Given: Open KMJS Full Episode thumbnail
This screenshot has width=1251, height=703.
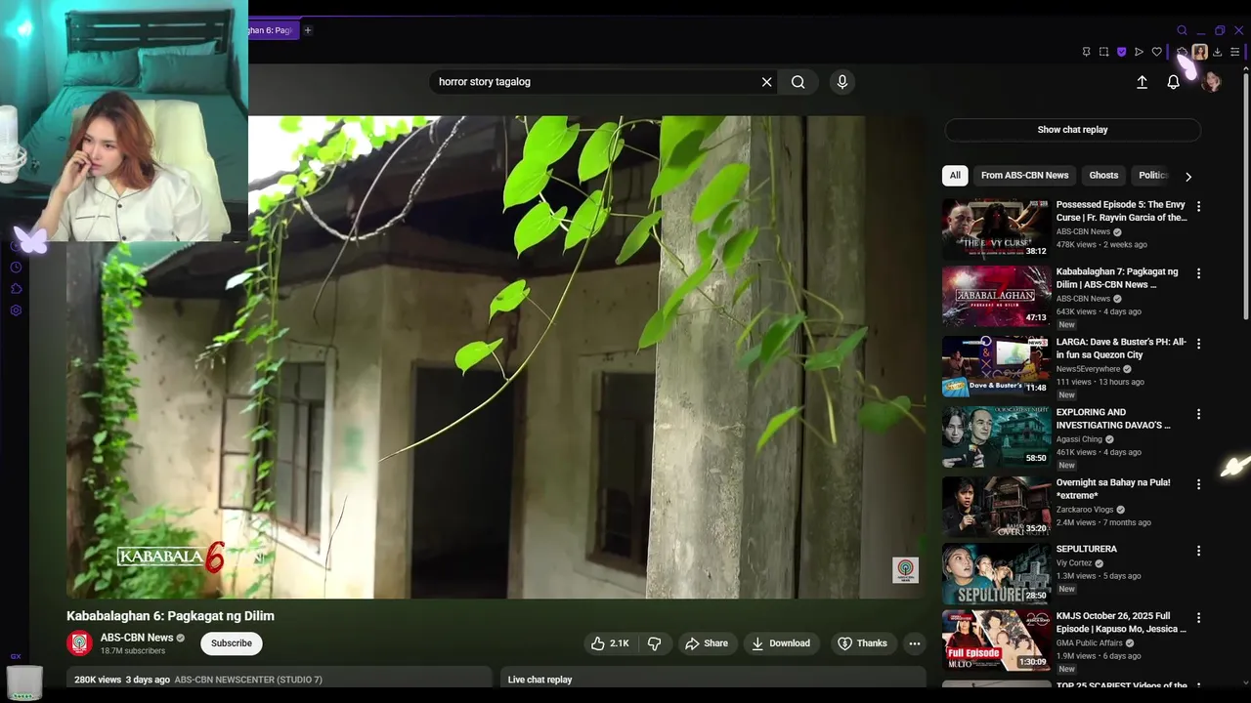Looking at the screenshot, I should (996, 640).
